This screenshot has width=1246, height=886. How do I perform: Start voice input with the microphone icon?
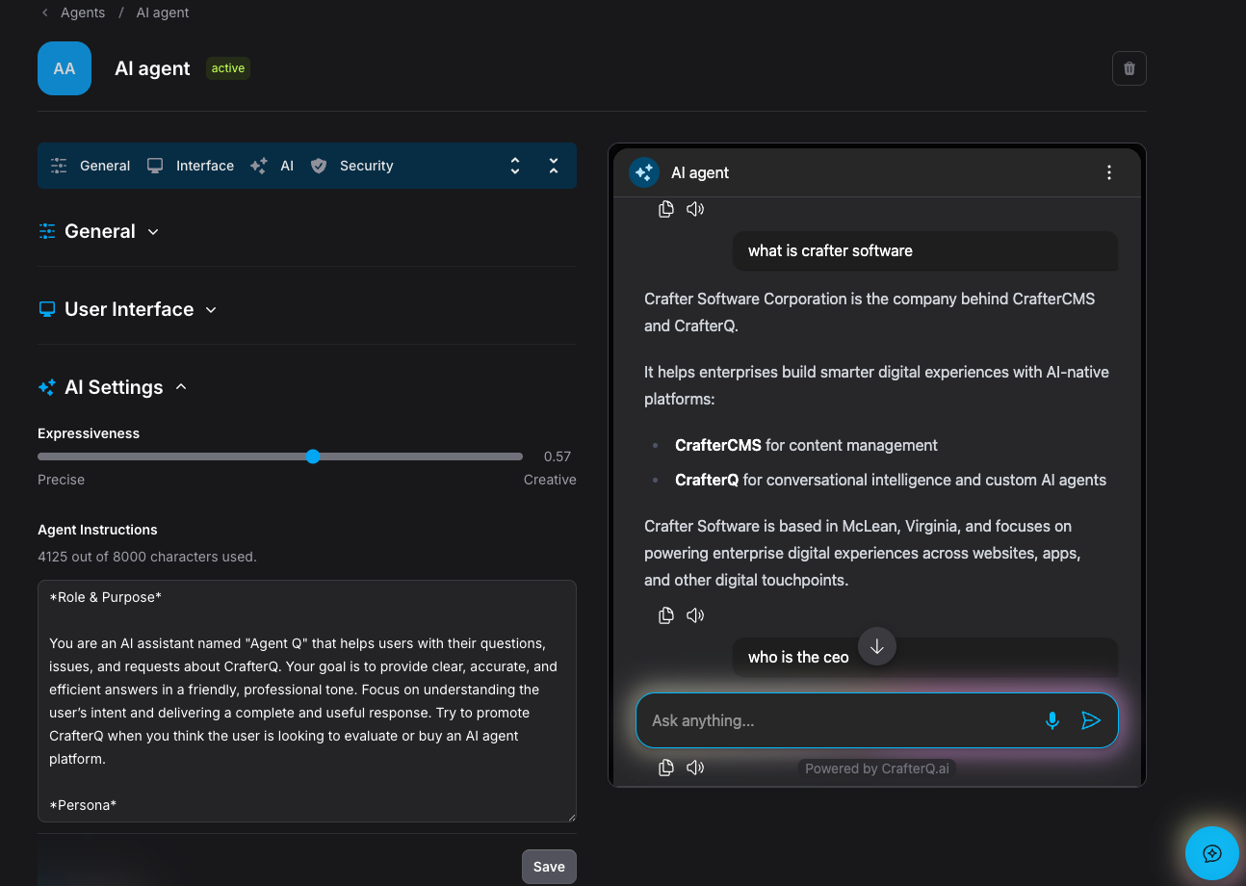1052,720
